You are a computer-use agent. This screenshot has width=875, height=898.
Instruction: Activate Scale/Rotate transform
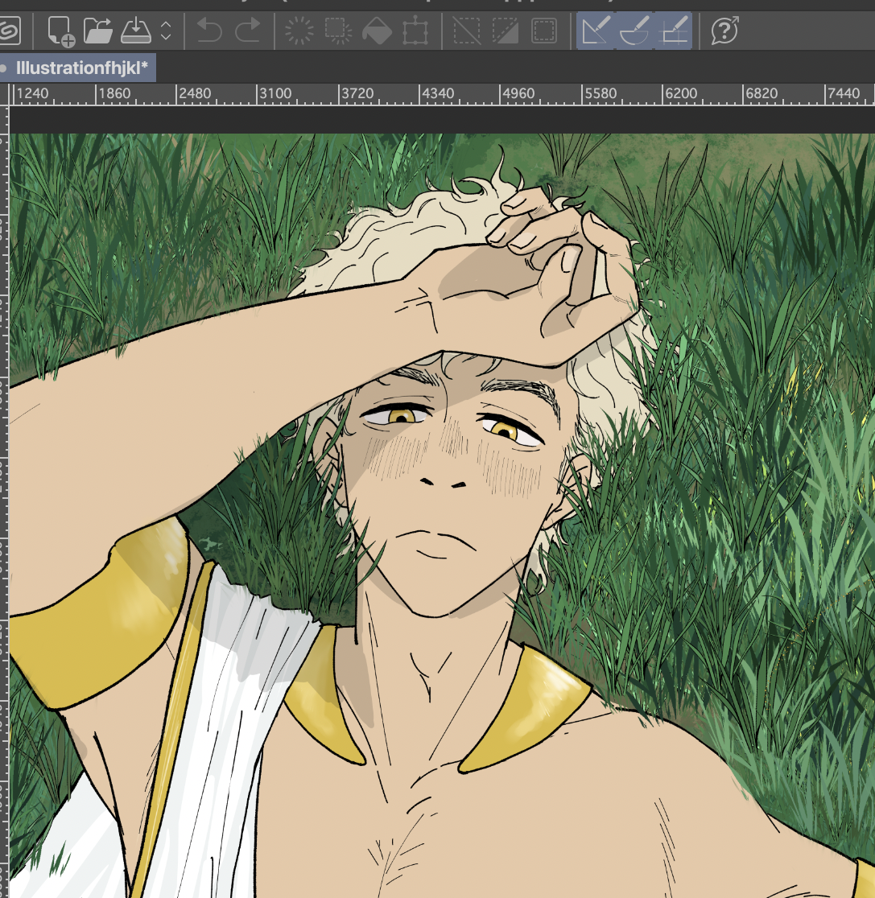415,31
